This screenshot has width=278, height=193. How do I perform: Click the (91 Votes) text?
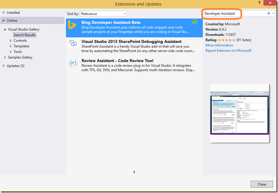click(x=244, y=40)
